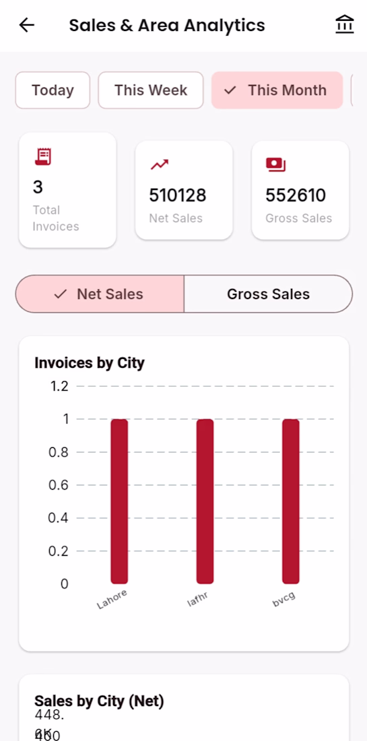
Task: Click the Lahore bar in chart
Action: pyautogui.click(x=119, y=501)
